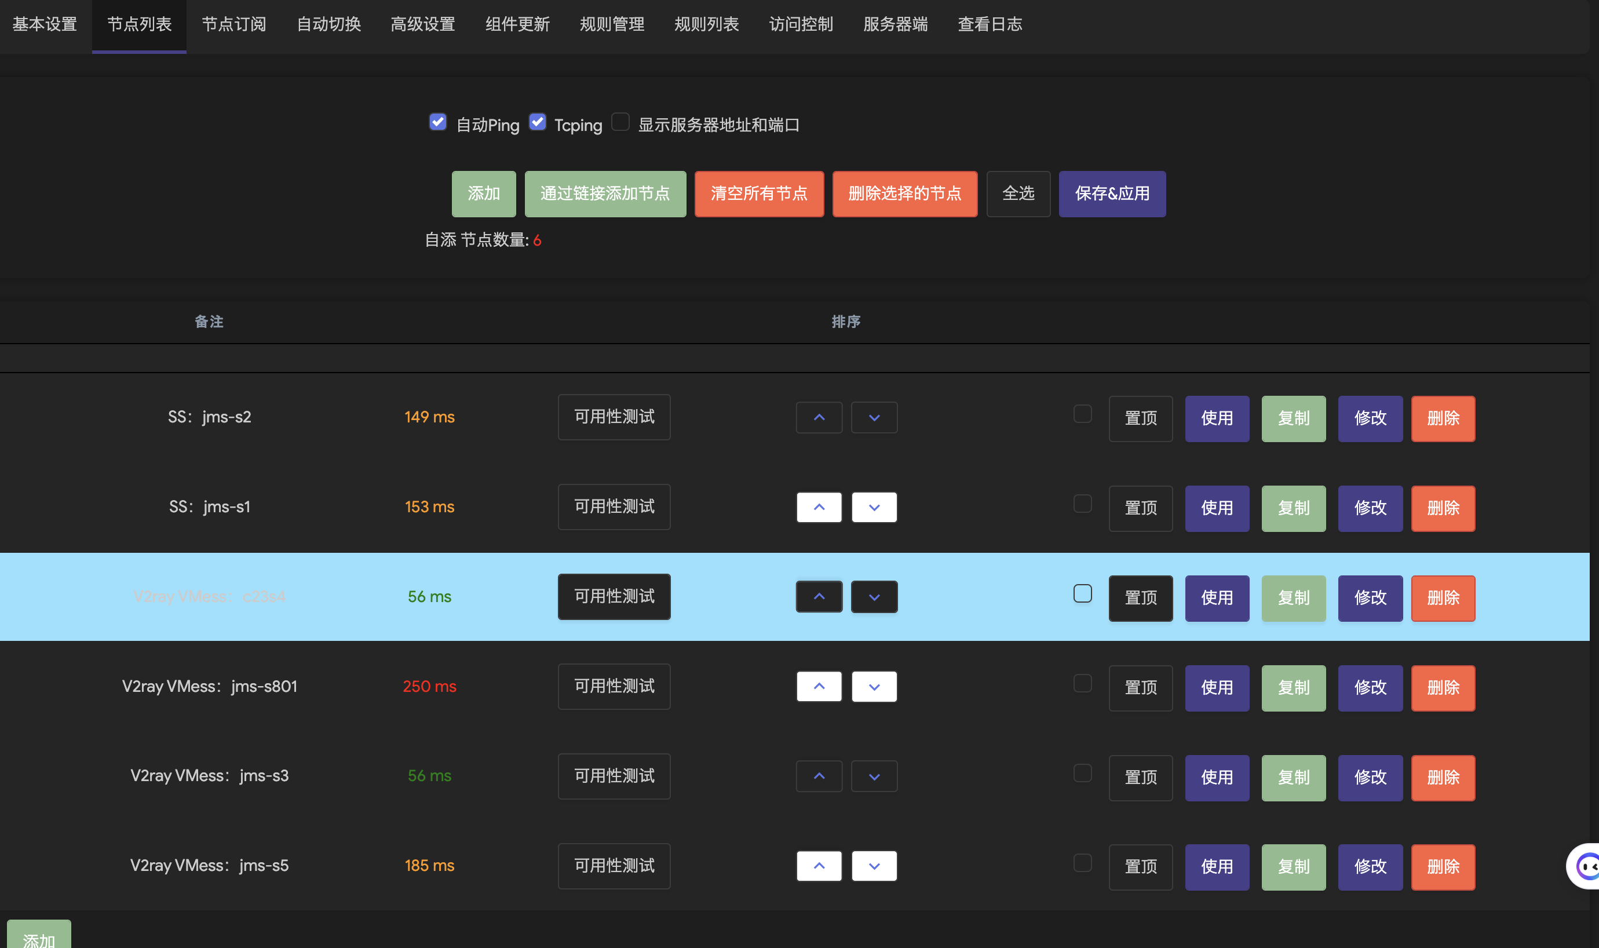Image resolution: width=1599 pixels, height=948 pixels.
Task: Click up arrow in highlighted c23s4 row
Action: tap(819, 597)
